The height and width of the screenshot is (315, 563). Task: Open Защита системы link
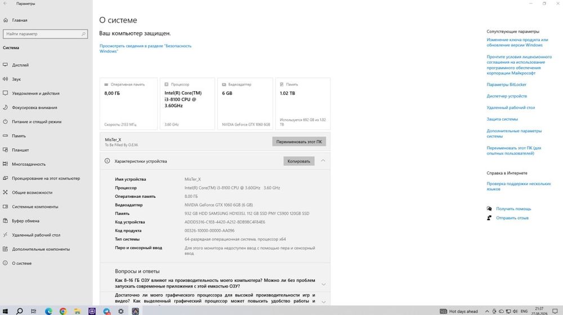[x=502, y=119]
